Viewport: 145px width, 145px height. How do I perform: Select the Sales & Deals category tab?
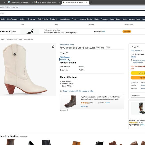pyautogui.click(x=129, y=24)
